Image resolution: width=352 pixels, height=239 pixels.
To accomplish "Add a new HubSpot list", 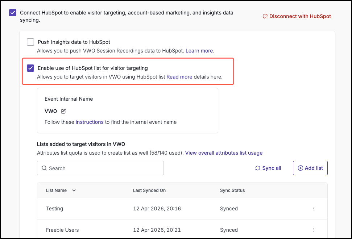I will click(x=310, y=168).
